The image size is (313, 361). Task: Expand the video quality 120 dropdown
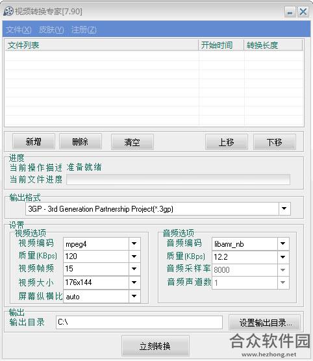(x=134, y=256)
